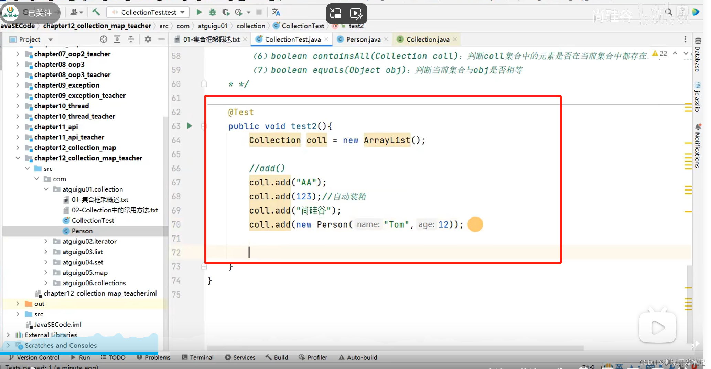Click the AI video play overlay icon
711x369 pixels.
tap(356, 13)
